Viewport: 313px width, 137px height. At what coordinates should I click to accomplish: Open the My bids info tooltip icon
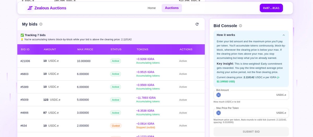pyautogui.click(x=41, y=24)
